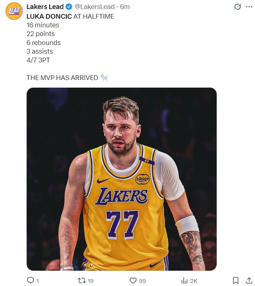Click the 6m timestamp link
This screenshot has height=286, width=255.
[125, 7]
